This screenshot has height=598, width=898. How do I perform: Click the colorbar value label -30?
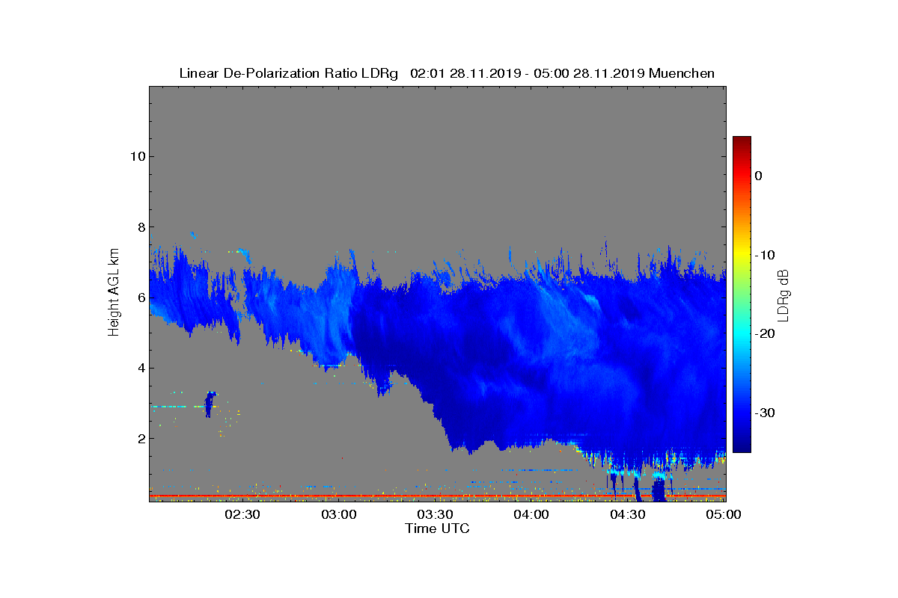pos(765,413)
